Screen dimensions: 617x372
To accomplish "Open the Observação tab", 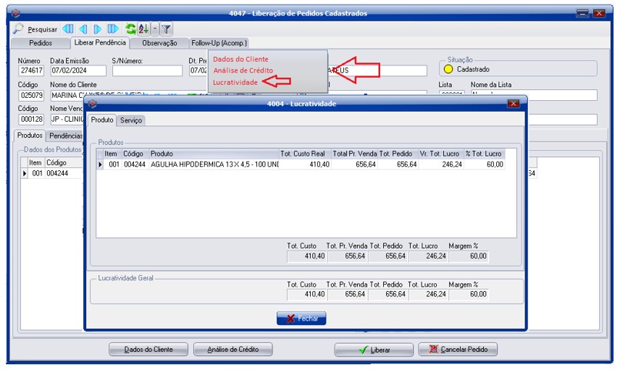I will point(159,43).
